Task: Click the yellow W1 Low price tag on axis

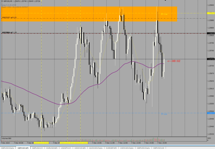Action: point(211,13)
